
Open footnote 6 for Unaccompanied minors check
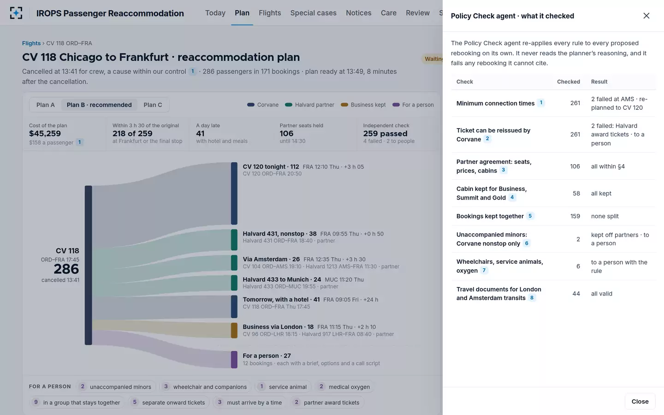[527, 243]
